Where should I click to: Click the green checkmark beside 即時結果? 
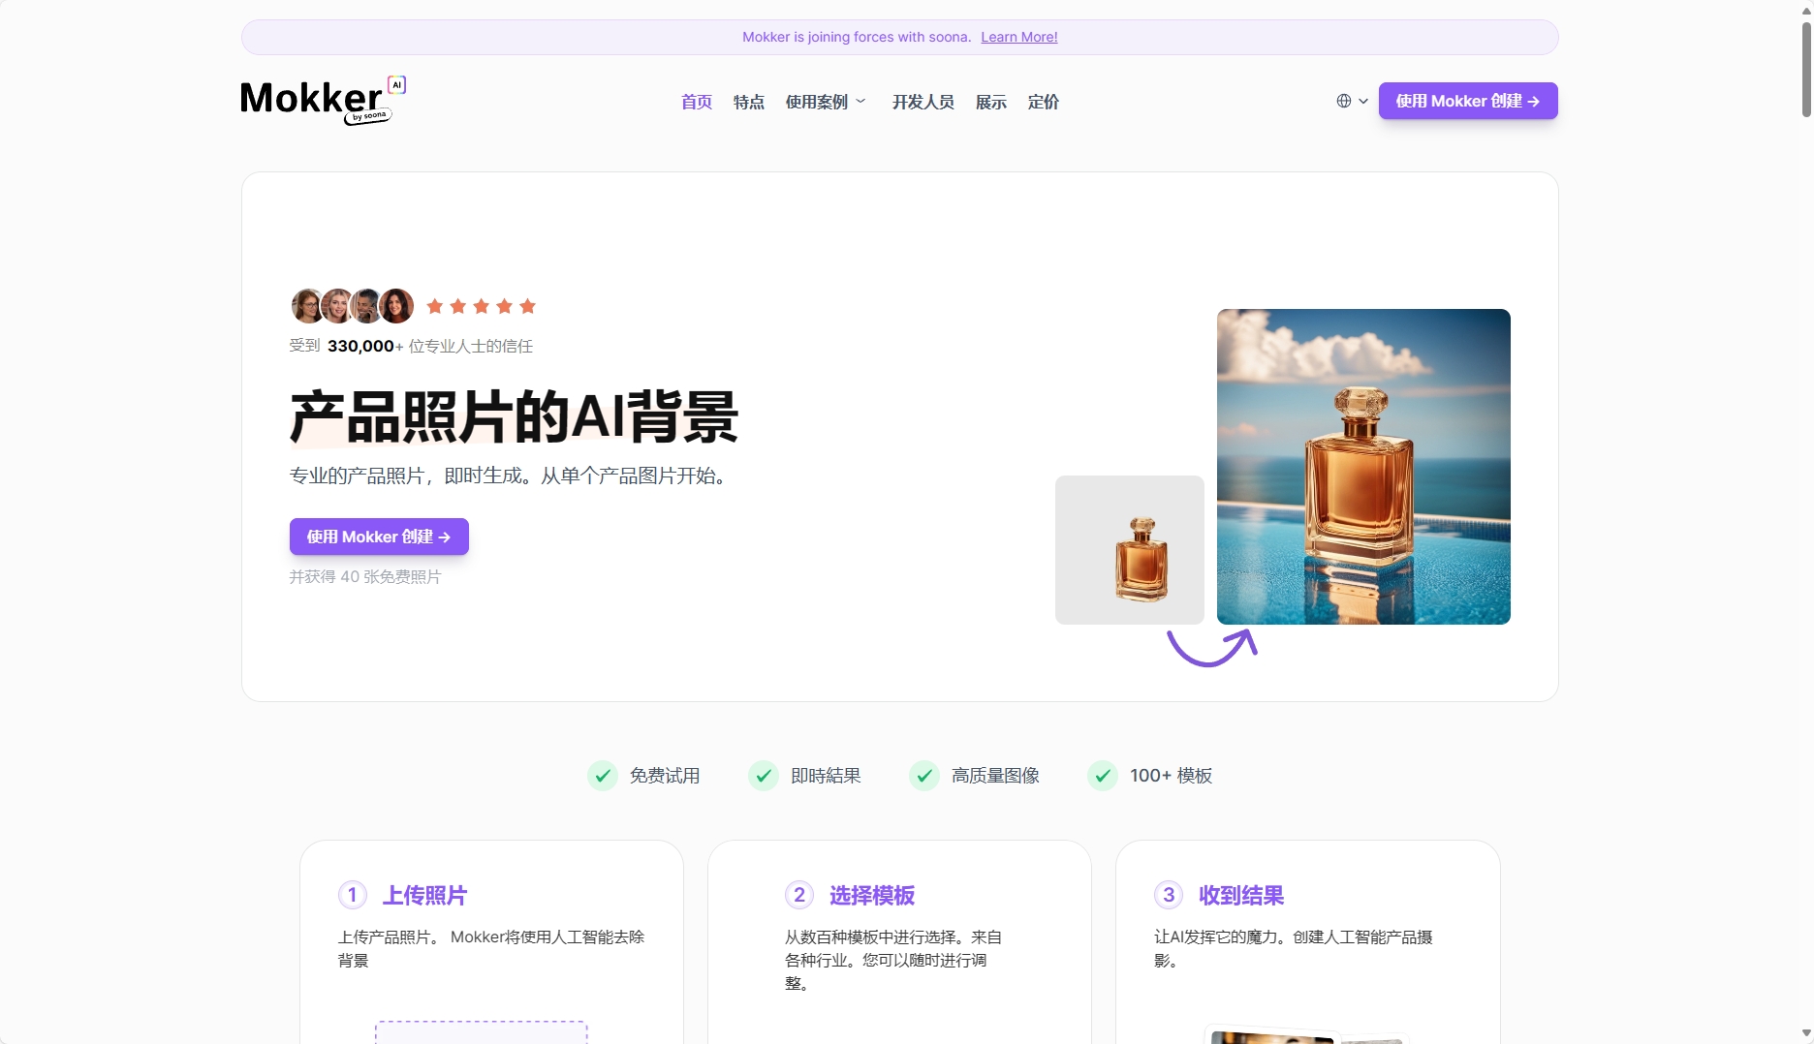click(x=764, y=776)
